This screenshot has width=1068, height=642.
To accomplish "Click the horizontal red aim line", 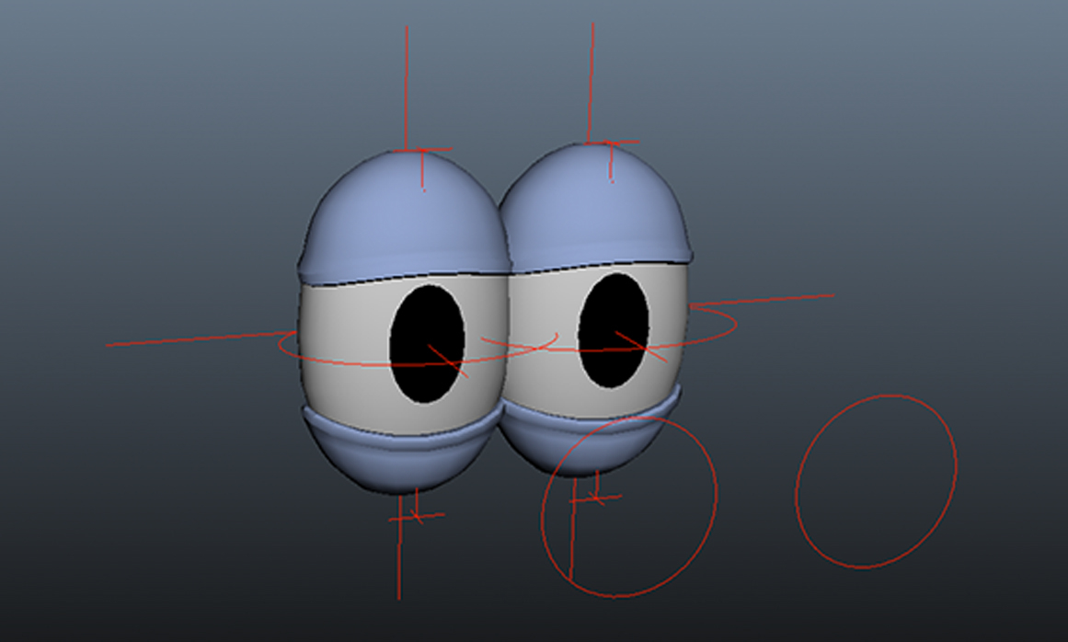I will (x=184, y=344).
